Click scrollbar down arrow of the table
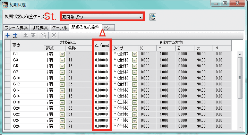Screen dimensions: 248x135 [240, 127]
